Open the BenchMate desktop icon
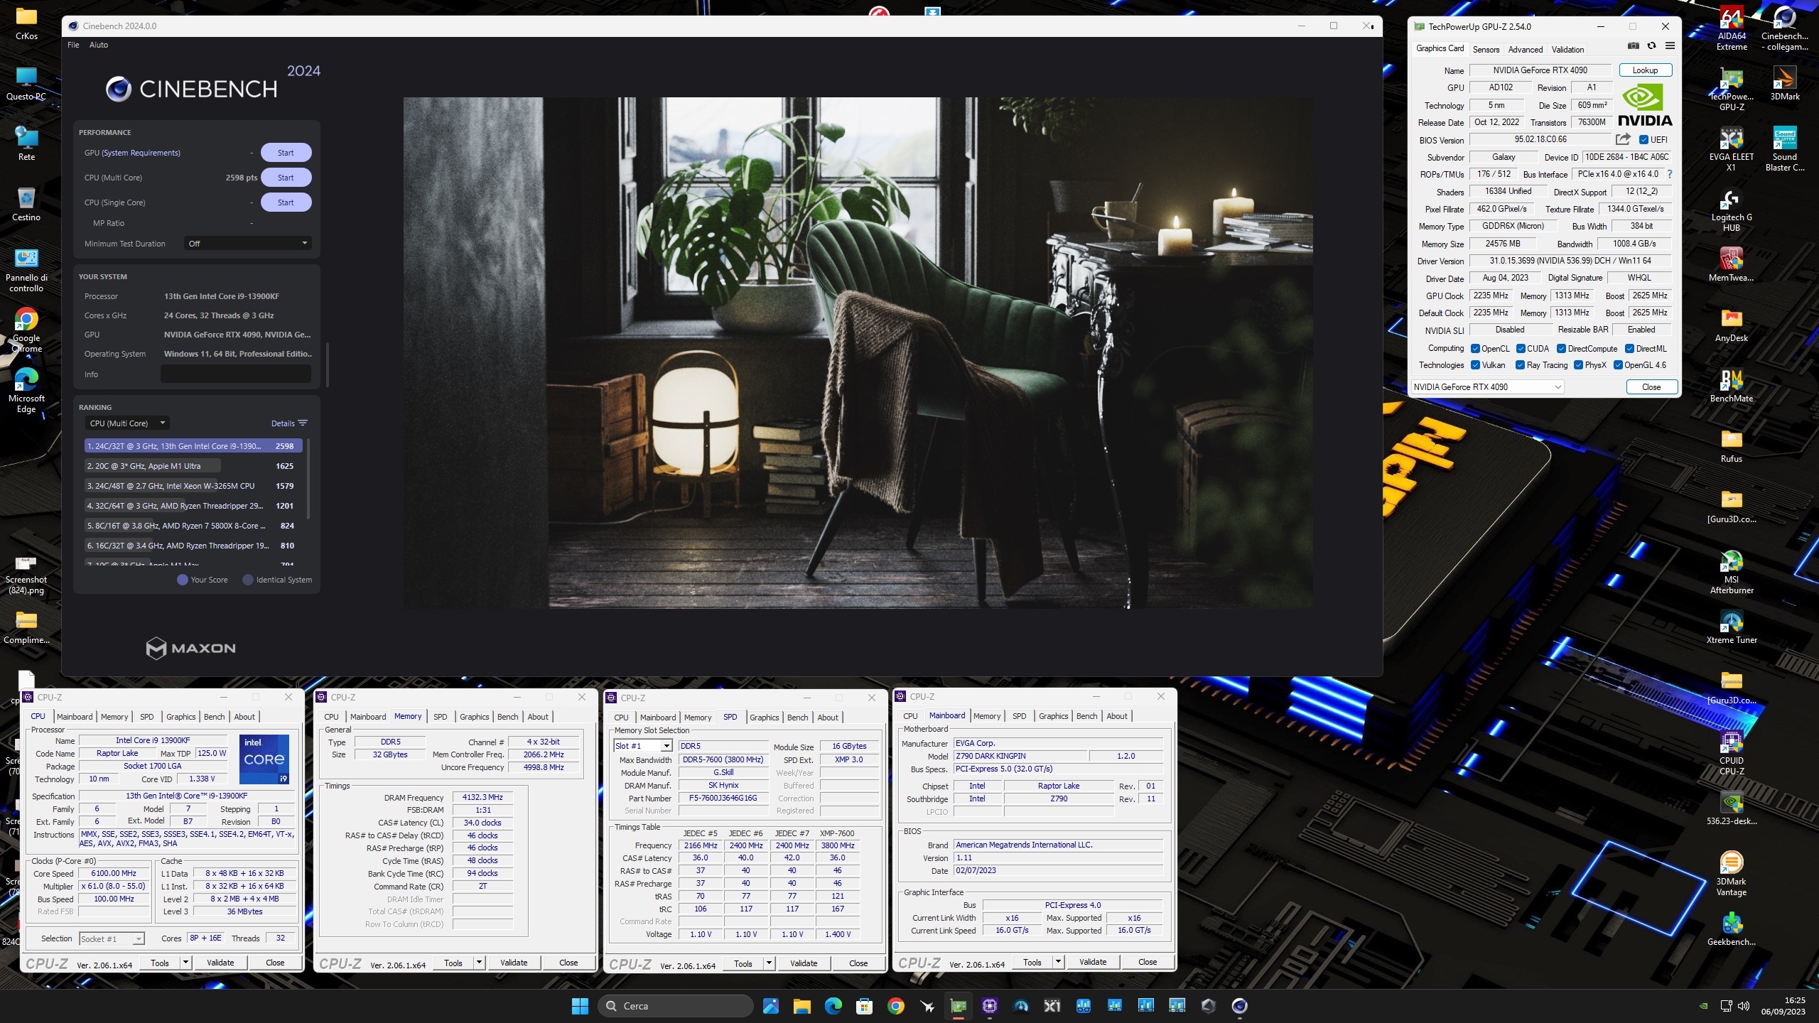 click(x=1732, y=386)
